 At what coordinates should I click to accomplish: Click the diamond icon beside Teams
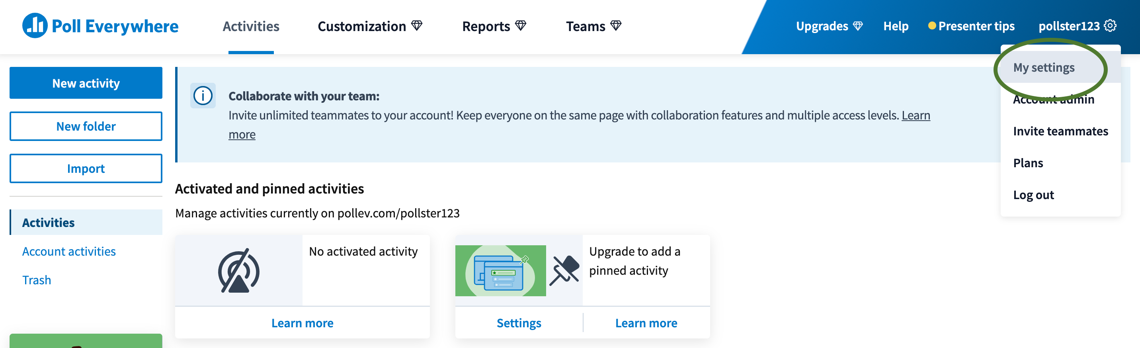click(616, 25)
